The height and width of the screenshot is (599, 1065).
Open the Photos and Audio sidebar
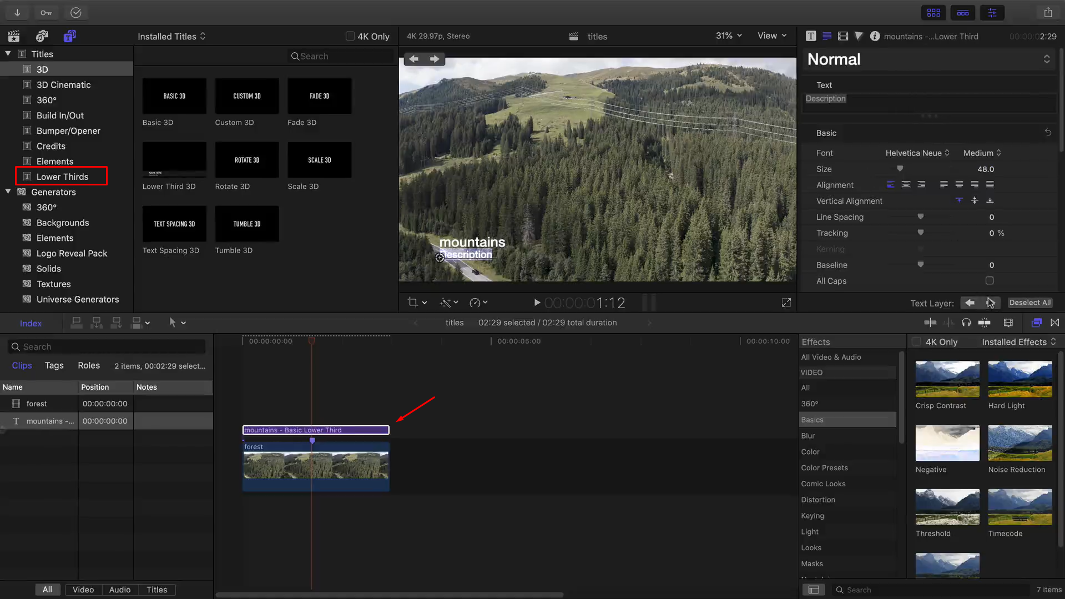[42, 36]
